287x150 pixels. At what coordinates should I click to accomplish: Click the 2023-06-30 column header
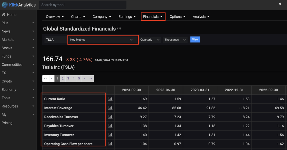pos(166,90)
